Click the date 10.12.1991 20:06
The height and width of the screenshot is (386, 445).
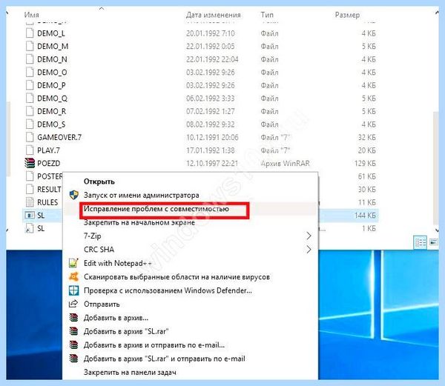pyautogui.click(x=212, y=138)
